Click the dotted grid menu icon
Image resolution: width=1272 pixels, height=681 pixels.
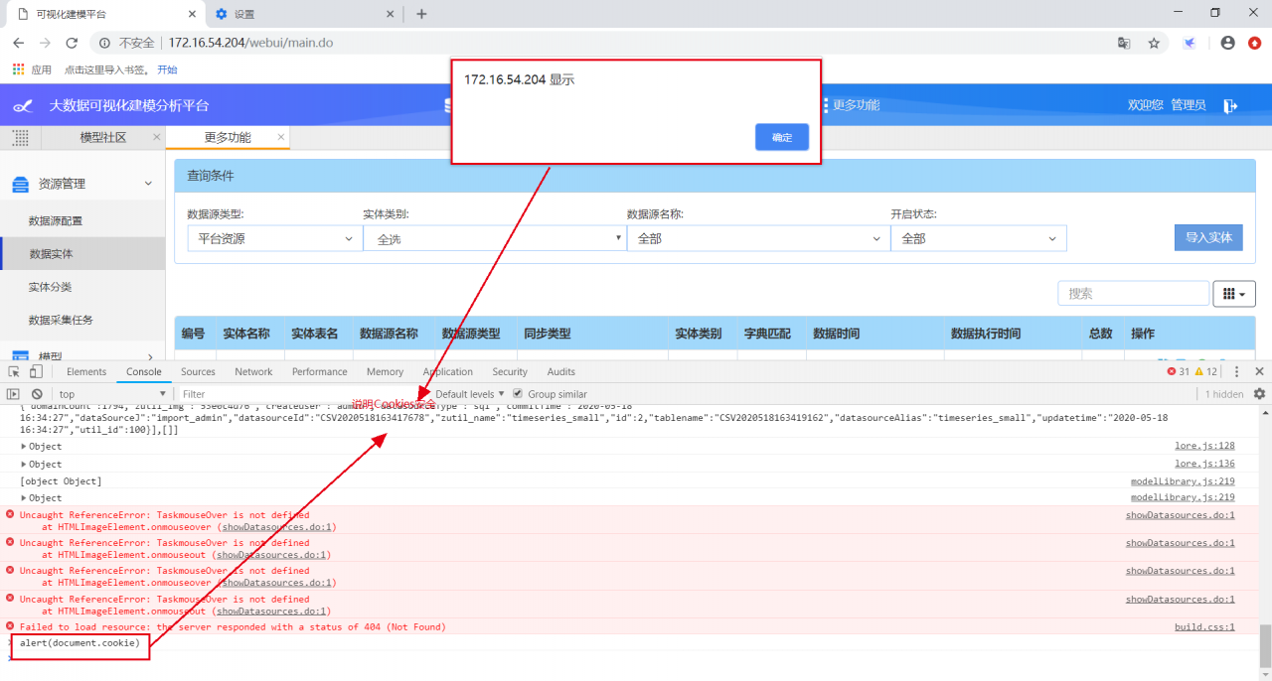pos(20,137)
